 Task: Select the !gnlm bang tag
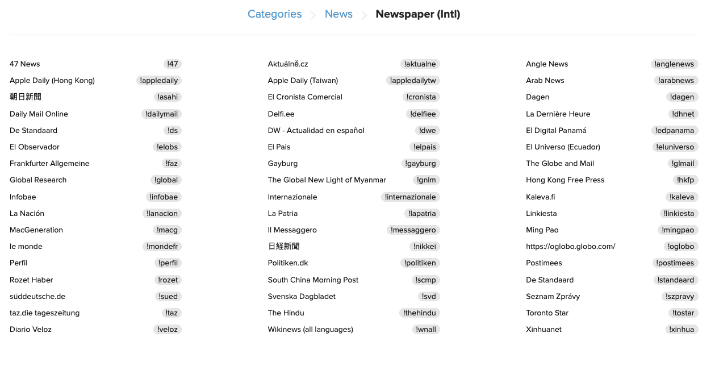point(426,180)
